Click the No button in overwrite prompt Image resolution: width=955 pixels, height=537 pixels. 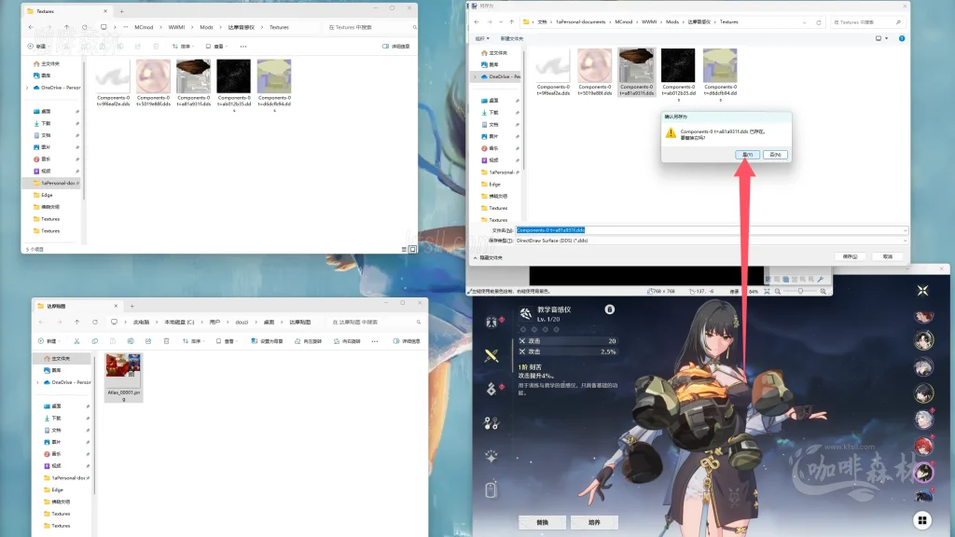[x=775, y=155]
